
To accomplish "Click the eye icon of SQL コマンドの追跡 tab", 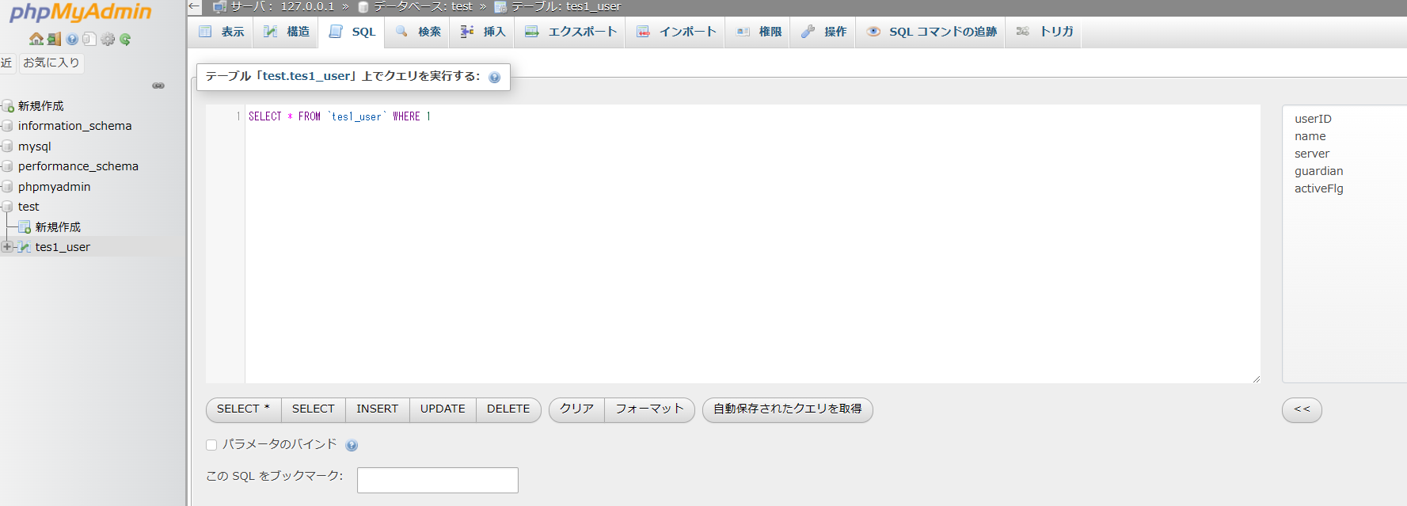I will click(x=873, y=32).
